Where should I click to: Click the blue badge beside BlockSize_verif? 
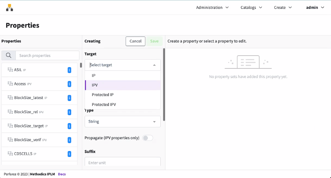tap(69, 140)
